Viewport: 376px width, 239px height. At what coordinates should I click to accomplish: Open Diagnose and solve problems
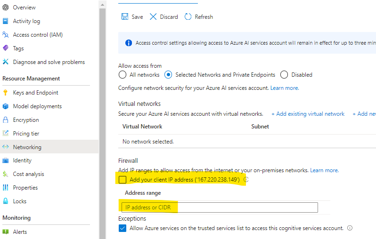49,62
